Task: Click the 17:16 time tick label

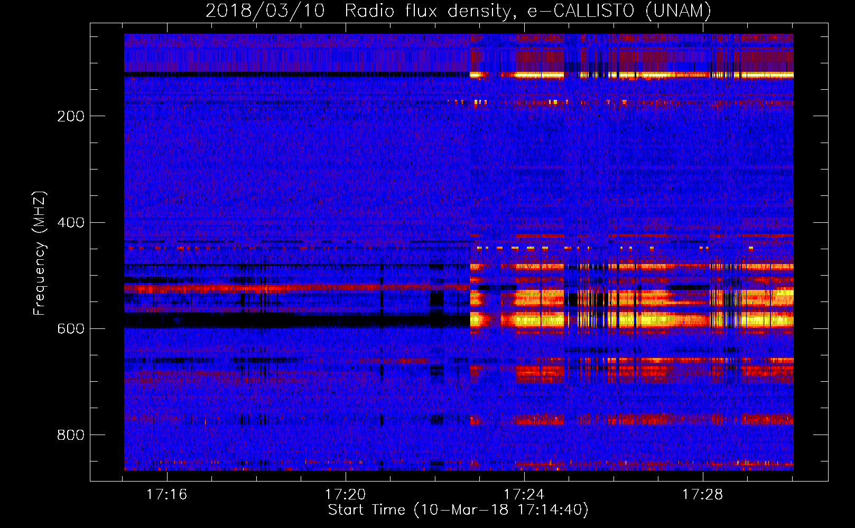Action: (167, 494)
